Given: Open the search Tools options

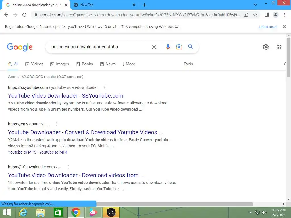Looking at the screenshot, I should point(188,64).
